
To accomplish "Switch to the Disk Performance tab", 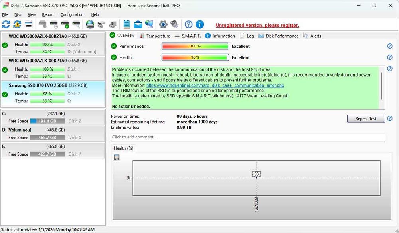I will [x=279, y=36].
